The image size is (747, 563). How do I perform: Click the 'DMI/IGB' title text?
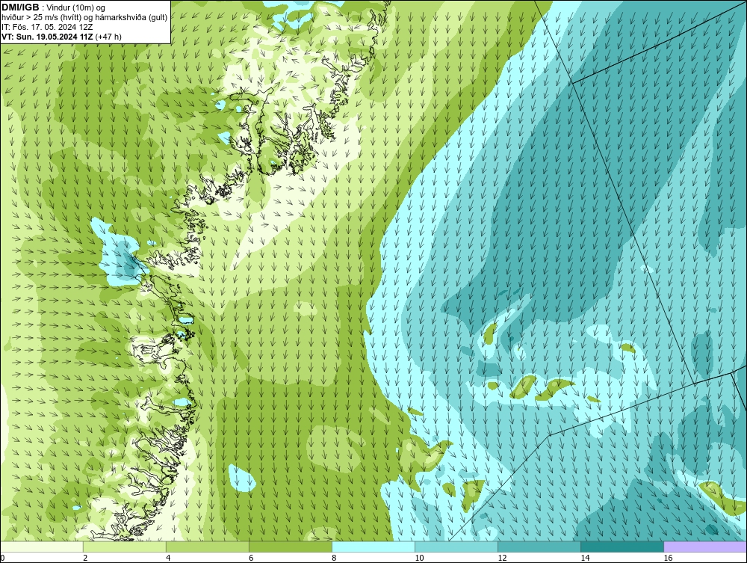[x=20, y=7]
